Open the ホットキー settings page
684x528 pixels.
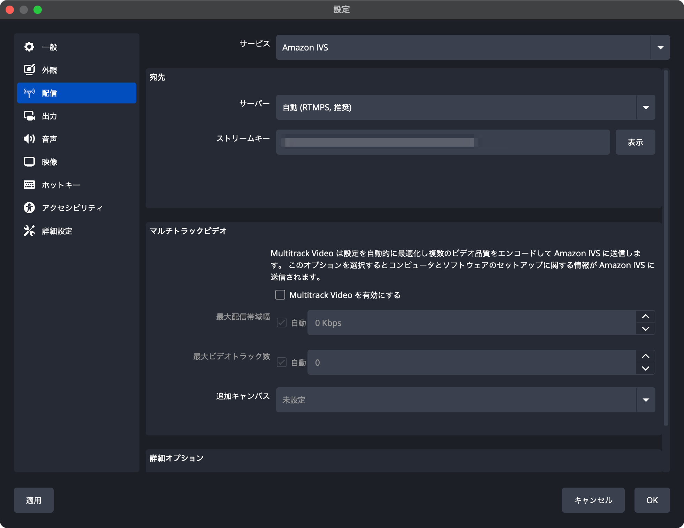pos(77,185)
